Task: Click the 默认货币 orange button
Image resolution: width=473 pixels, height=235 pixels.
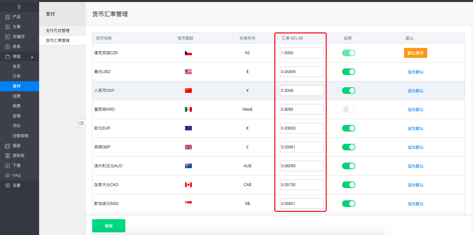Action: [415, 53]
